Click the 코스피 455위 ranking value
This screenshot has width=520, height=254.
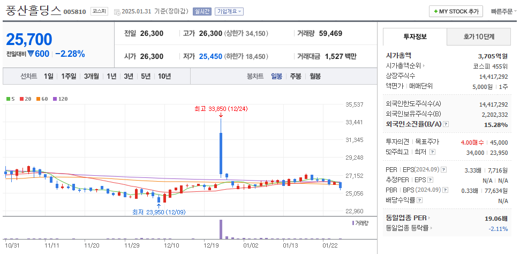(x=490, y=66)
